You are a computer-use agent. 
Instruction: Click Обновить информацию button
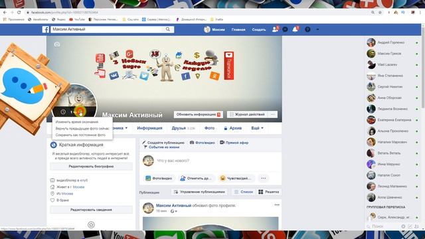[x=199, y=115]
